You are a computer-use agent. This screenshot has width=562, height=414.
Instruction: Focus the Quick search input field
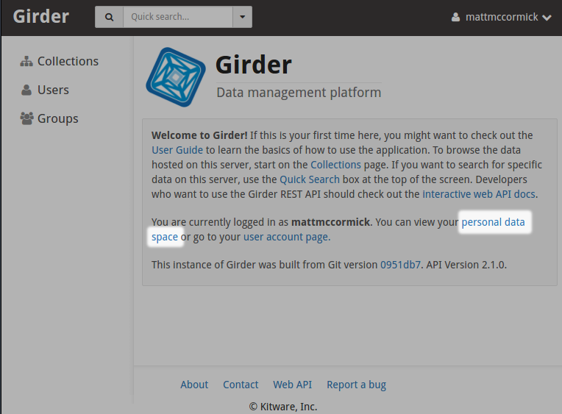(178, 17)
